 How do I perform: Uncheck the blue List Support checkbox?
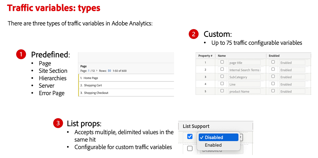(x=190, y=136)
